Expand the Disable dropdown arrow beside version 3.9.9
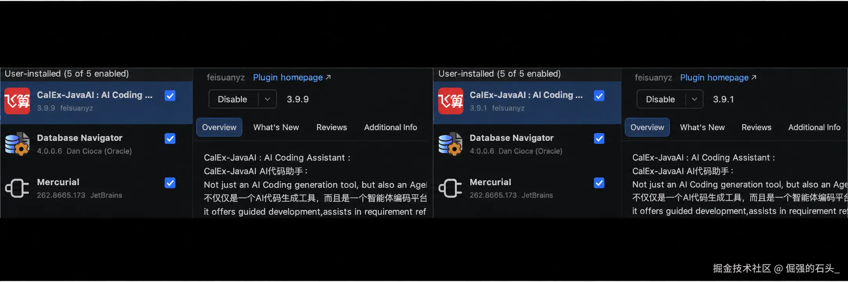This screenshot has width=848, height=282. click(x=267, y=99)
